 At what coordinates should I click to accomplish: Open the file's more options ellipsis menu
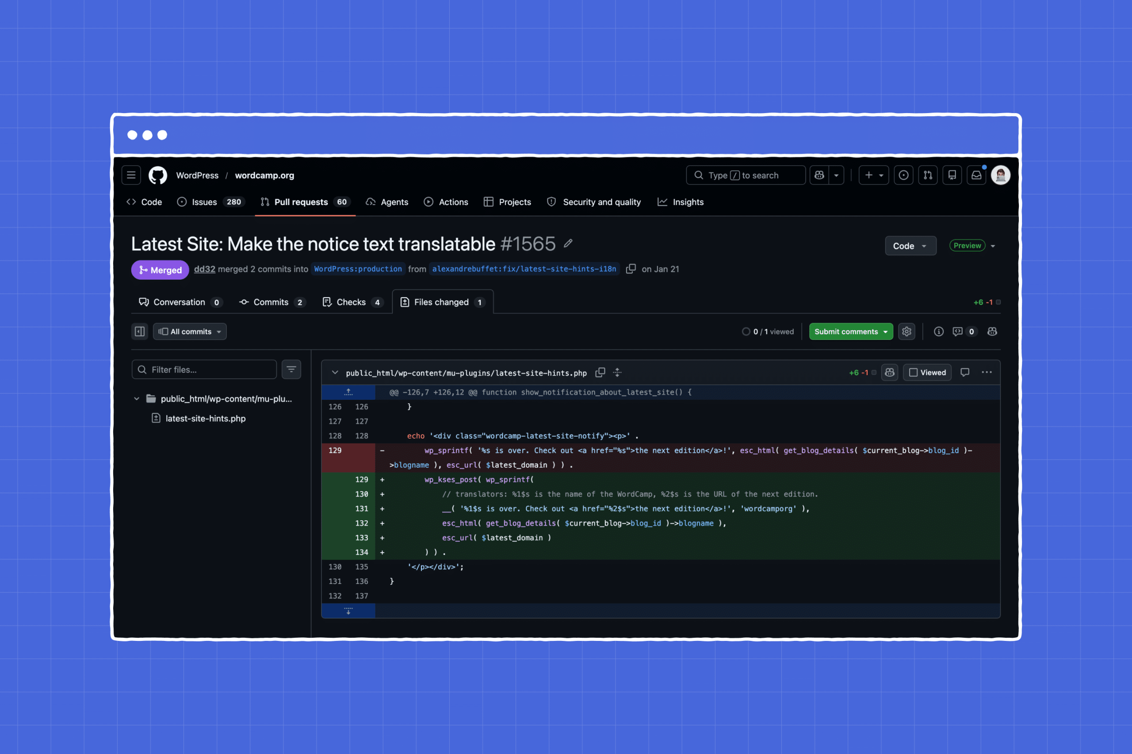(x=987, y=373)
